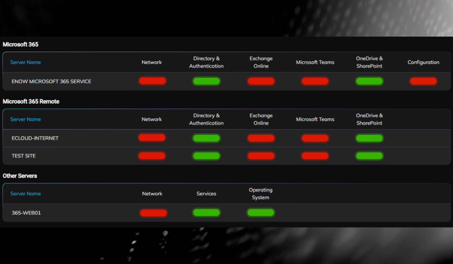Click Microsoft Teams header in Microsoft 365 table
Viewport: 453px width, 264px height.
coord(315,62)
